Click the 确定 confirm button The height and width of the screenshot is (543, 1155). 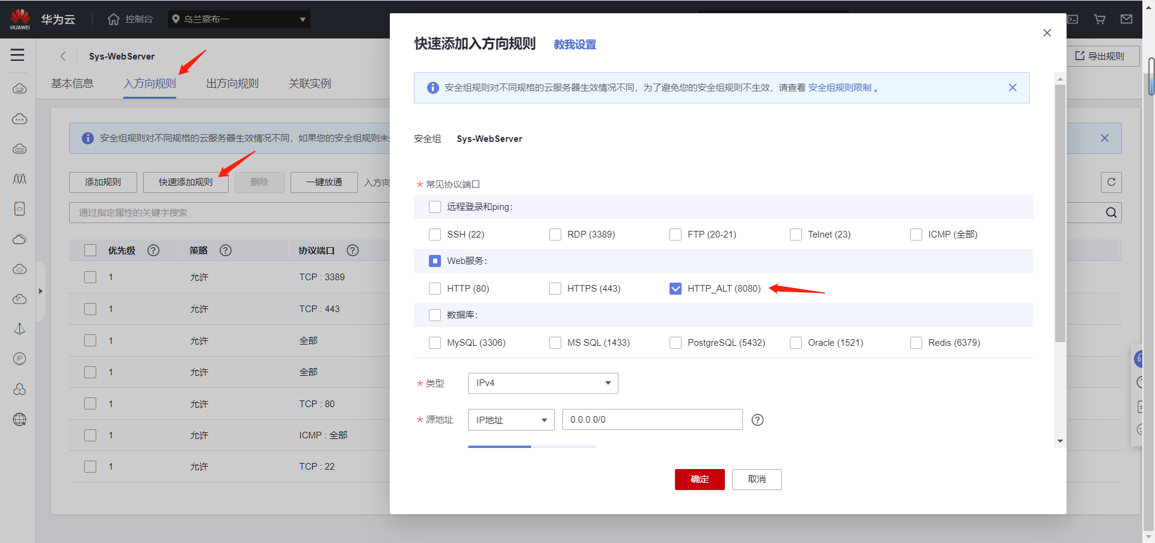(x=700, y=479)
